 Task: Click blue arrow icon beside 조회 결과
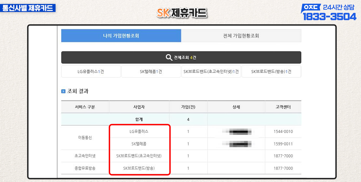[63, 91]
